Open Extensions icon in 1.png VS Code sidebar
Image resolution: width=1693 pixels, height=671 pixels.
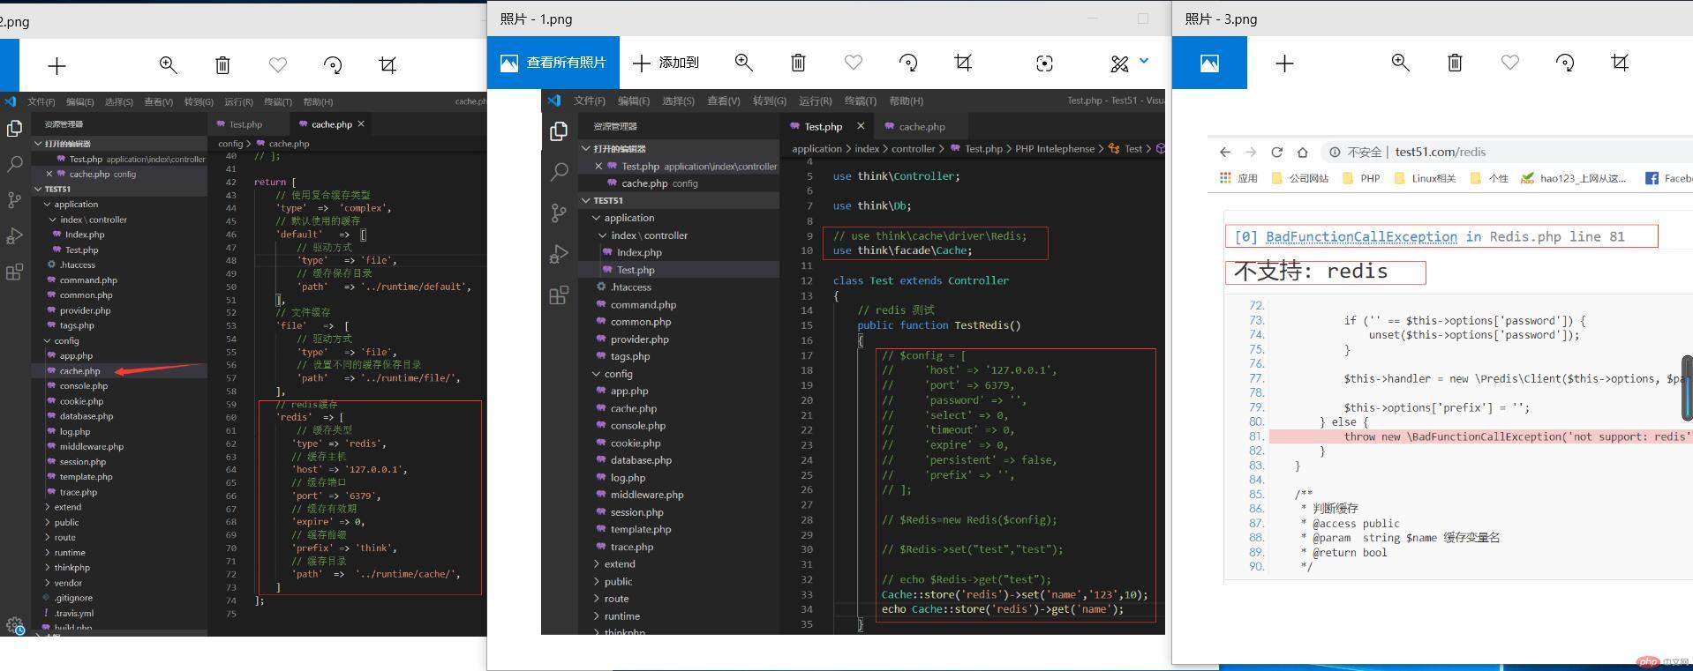pos(559,294)
